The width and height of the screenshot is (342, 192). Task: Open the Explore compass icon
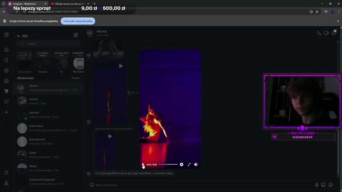pyautogui.click(x=6, y=70)
